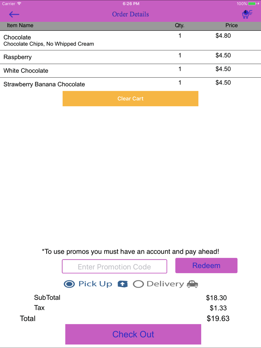Tap the Item Name column header
This screenshot has width=261, height=348.
coord(20,25)
